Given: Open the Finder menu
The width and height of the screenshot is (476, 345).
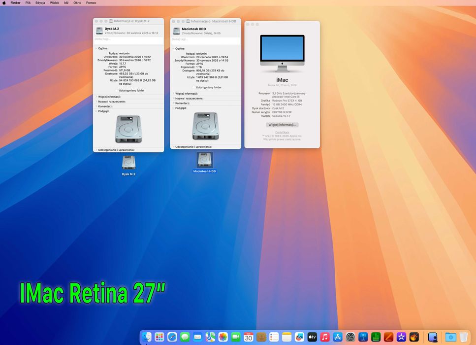Looking at the screenshot, I should (15, 3).
